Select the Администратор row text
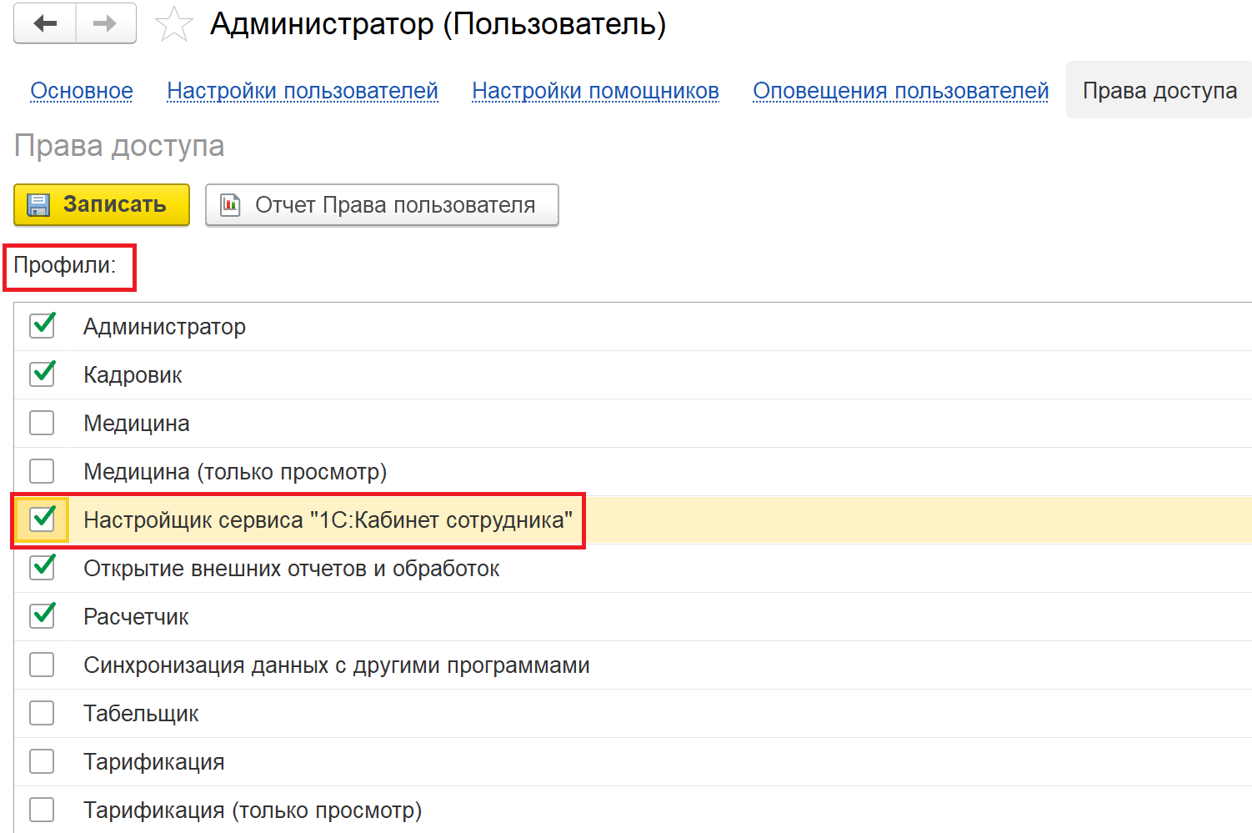Viewport: 1252px width, 833px height. (164, 327)
